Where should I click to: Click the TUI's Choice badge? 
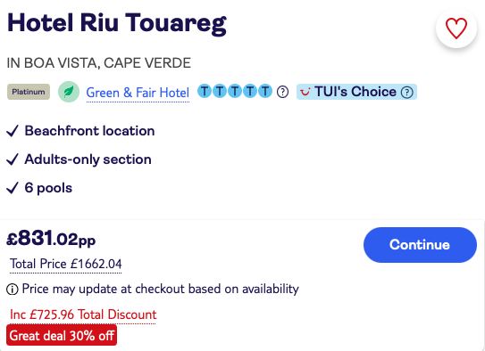click(x=356, y=92)
